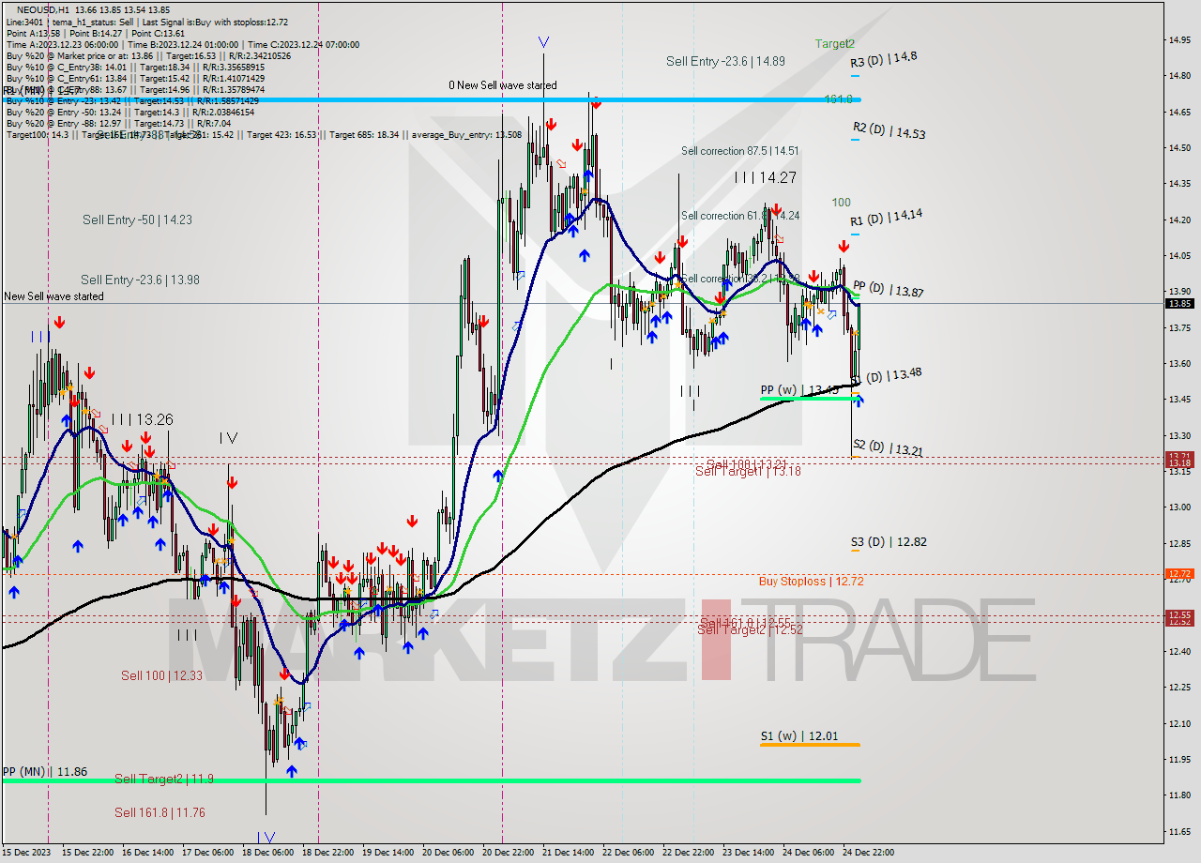Click the 'Sell 100 | 12.33' label
This screenshot has height=863, width=1201.
[x=161, y=675]
